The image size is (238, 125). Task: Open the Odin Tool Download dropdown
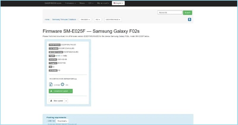62,121
